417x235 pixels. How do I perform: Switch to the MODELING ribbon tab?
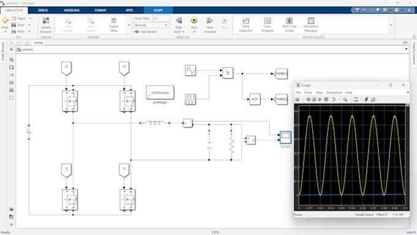tap(72, 10)
